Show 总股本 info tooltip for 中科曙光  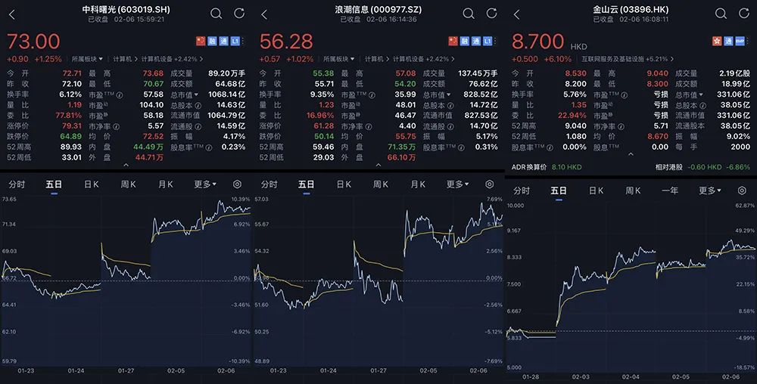point(198,106)
